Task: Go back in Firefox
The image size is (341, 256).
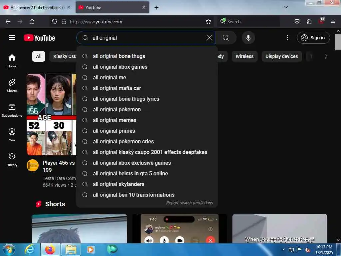Action: pos(8,22)
